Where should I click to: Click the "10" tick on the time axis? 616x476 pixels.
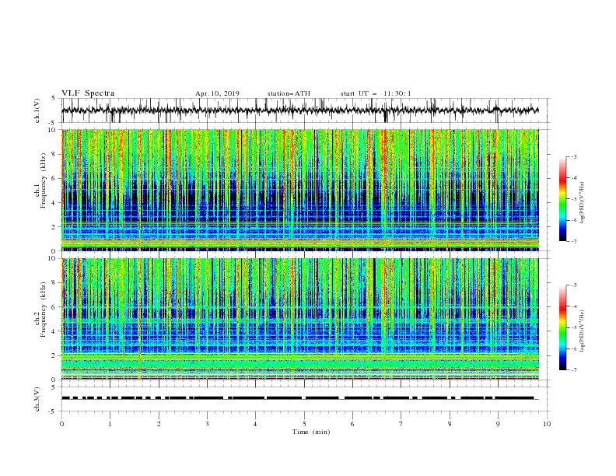click(547, 424)
